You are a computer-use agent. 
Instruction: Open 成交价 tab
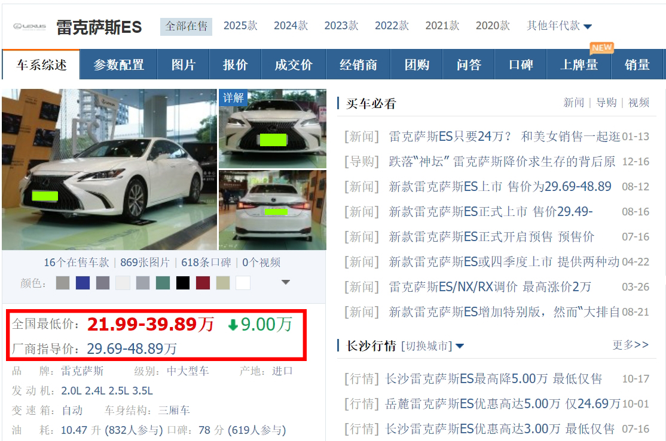click(x=294, y=65)
